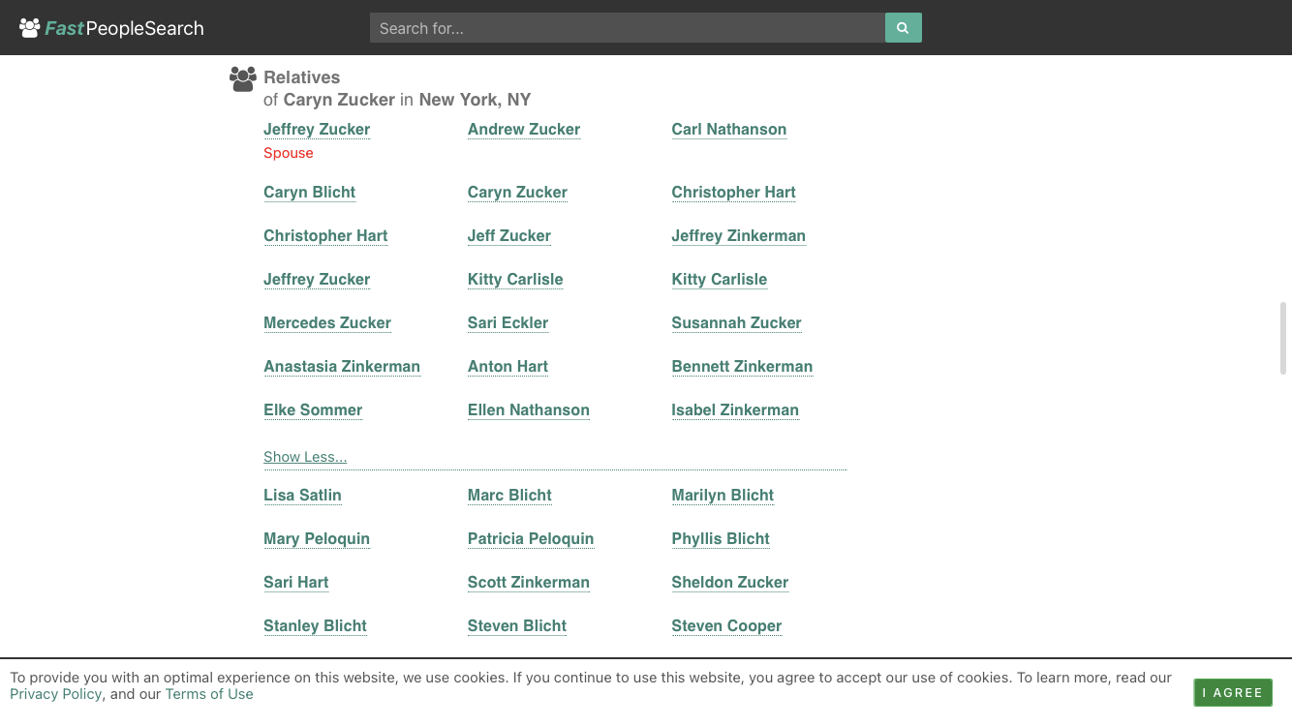1292x726 pixels.
Task: View Bennett Zinkerman's record
Action: click(743, 366)
